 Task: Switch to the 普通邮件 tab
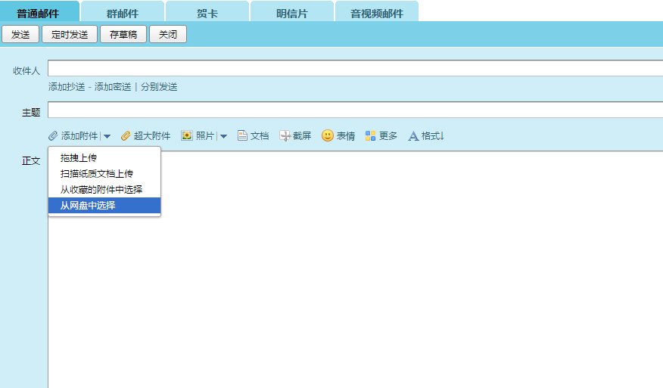(x=40, y=12)
